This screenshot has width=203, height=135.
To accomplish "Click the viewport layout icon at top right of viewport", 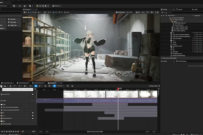I will 158,12.
